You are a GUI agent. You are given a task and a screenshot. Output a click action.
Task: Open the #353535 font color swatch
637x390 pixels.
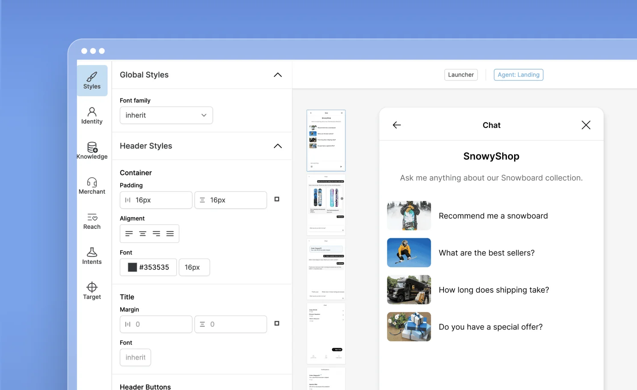[133, 267]
